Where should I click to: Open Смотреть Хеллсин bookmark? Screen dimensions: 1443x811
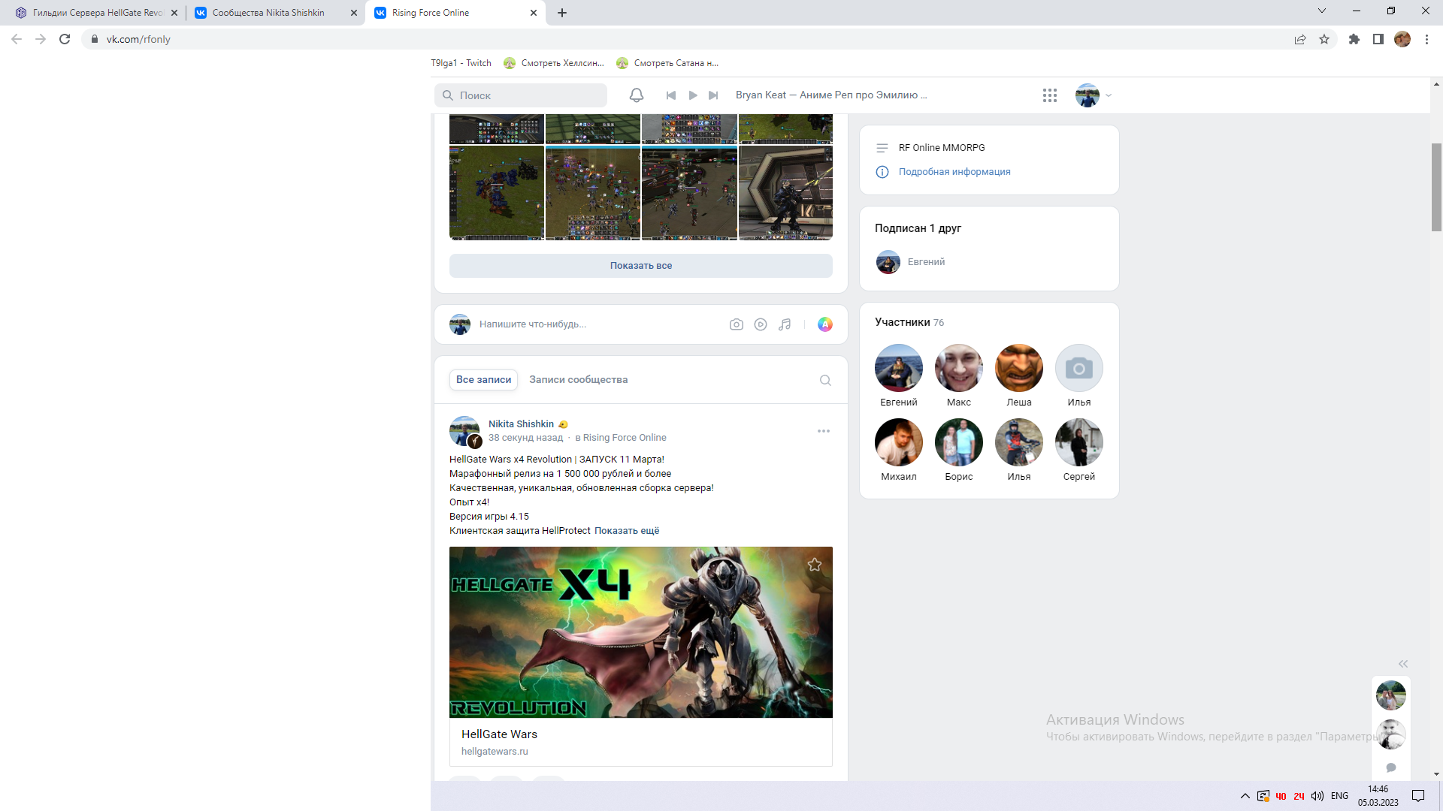[554, 63]
